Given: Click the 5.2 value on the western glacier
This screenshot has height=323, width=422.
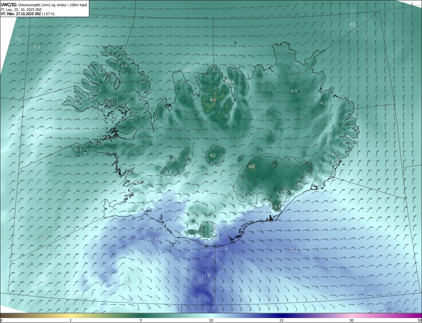Looking at the screenshot, I should pyautogui.click(x=171, y=158).
